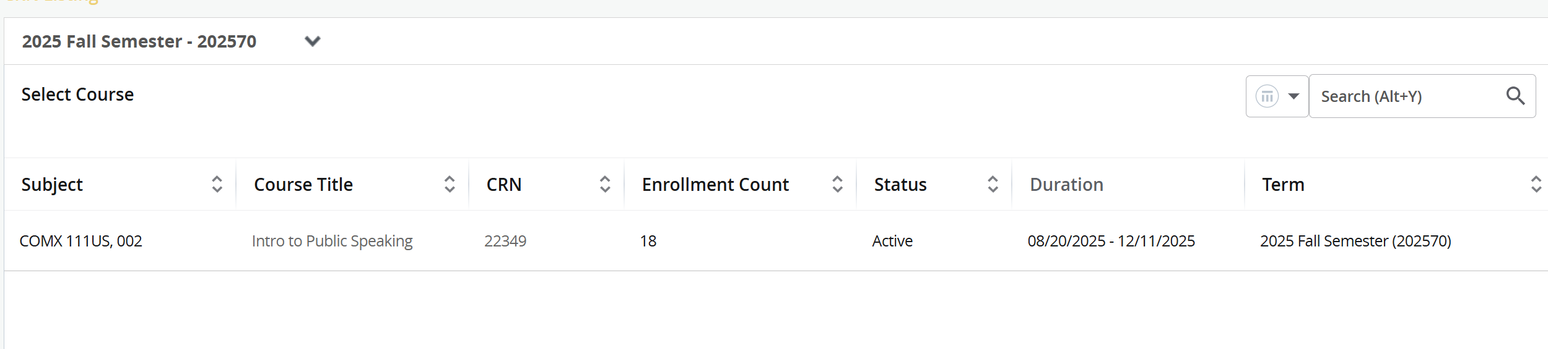The image size is (1548, 349).
Task: Expand the 2025 Fall Semester term dropdown
Action: [x=139, y=41]
